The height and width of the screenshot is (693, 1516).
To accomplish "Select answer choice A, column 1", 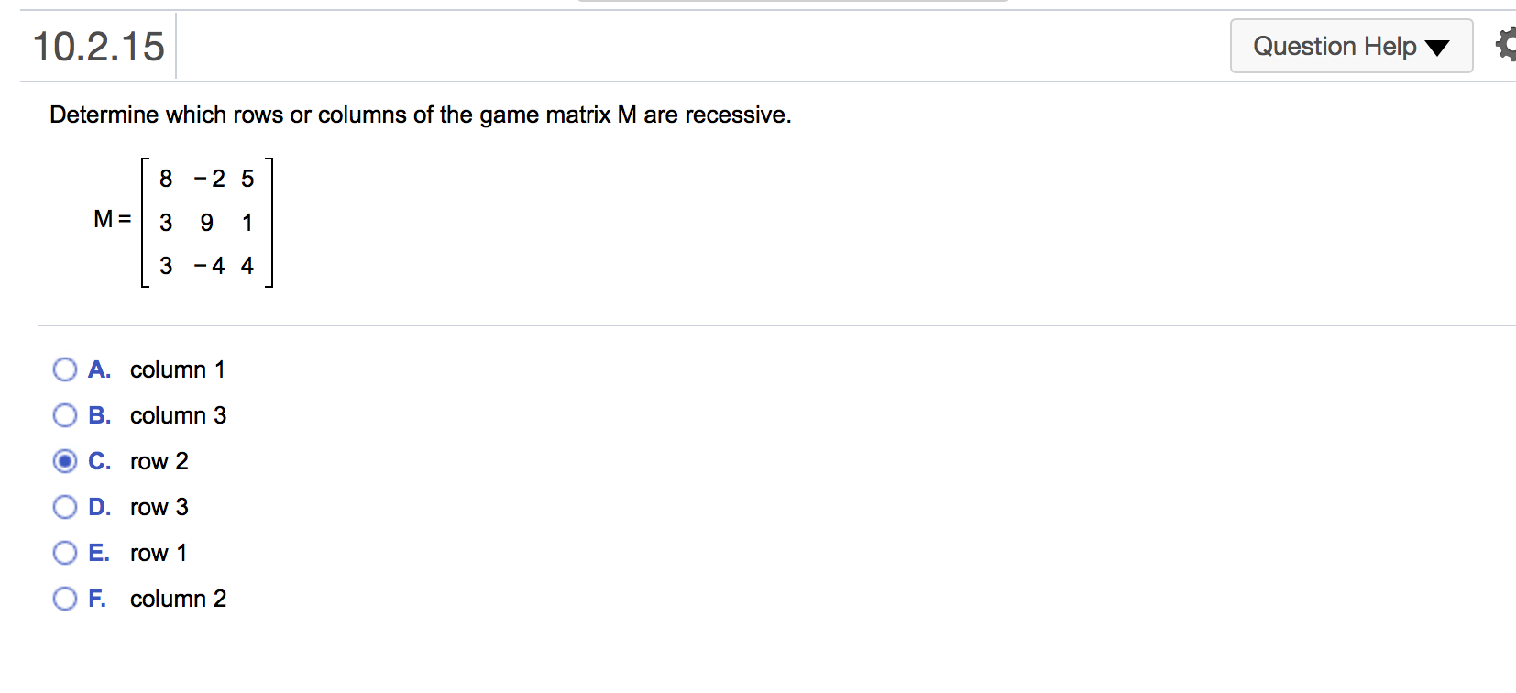I will click(64, 369).
